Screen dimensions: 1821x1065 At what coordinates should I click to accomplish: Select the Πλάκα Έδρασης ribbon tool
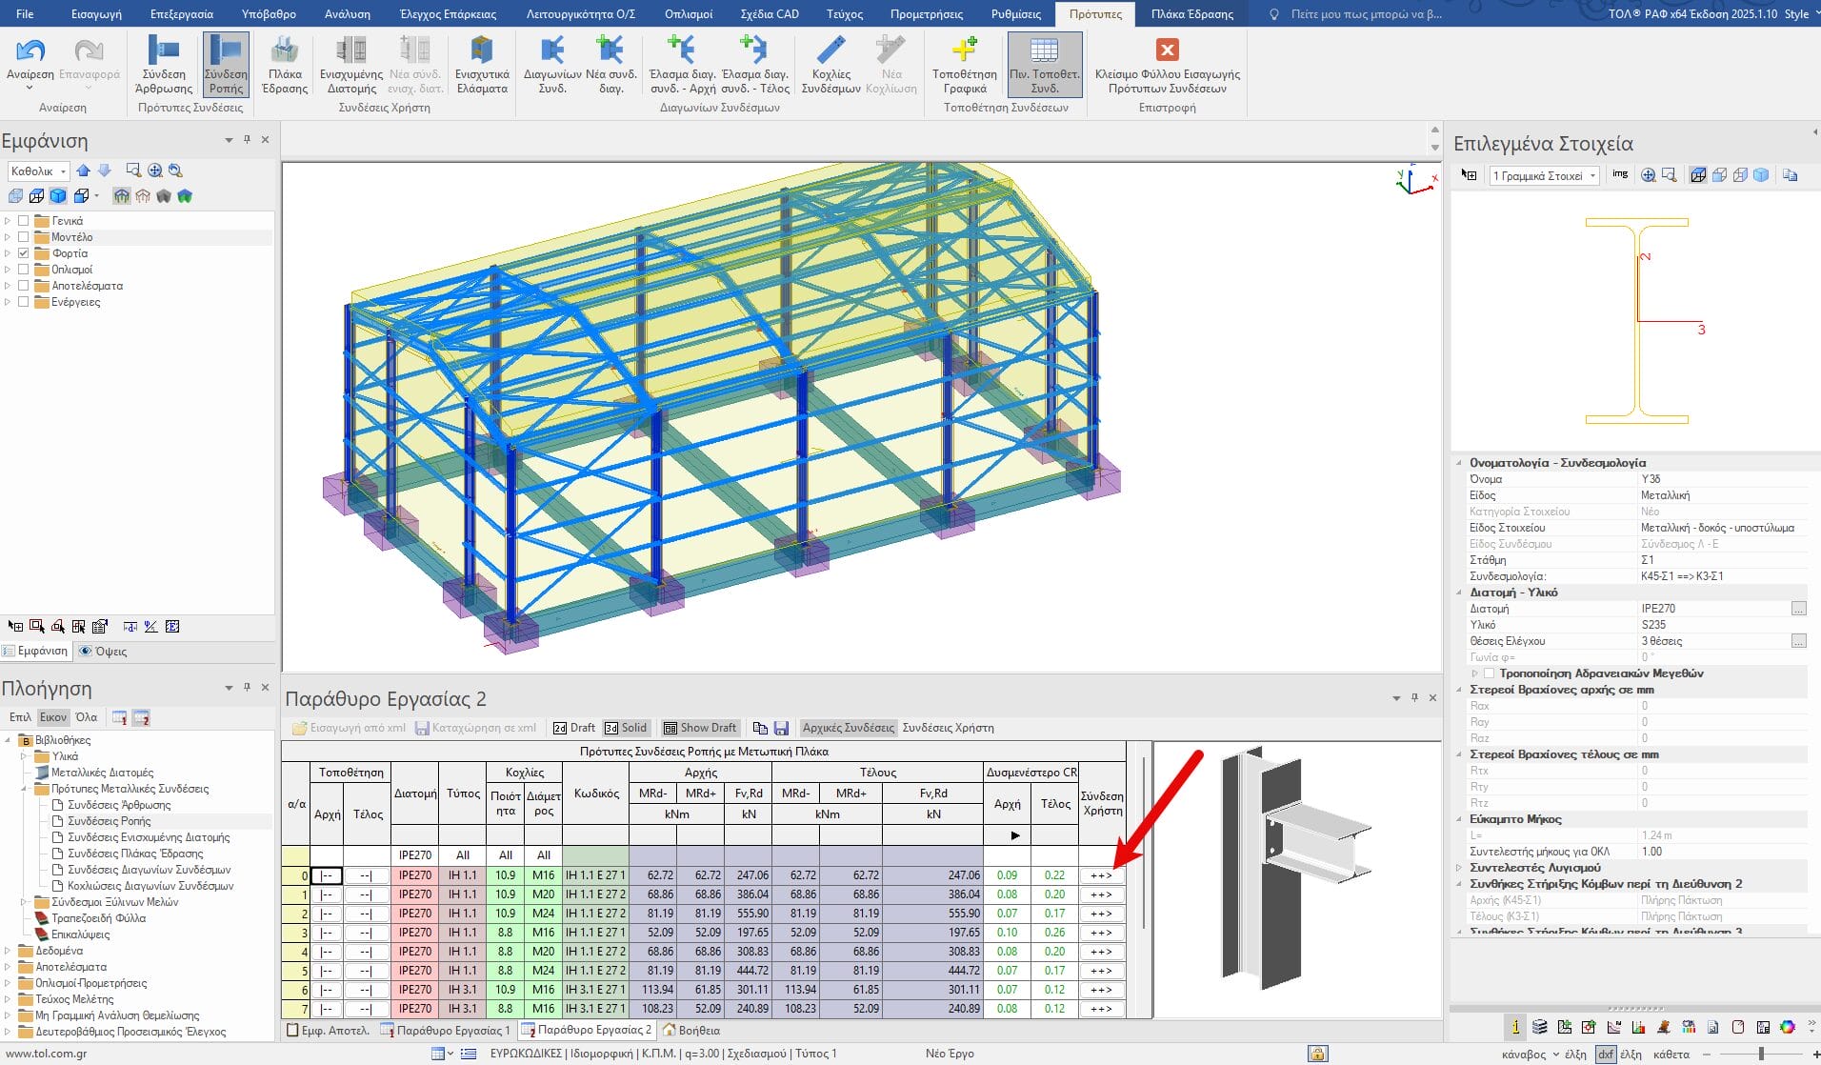[285, 53]
